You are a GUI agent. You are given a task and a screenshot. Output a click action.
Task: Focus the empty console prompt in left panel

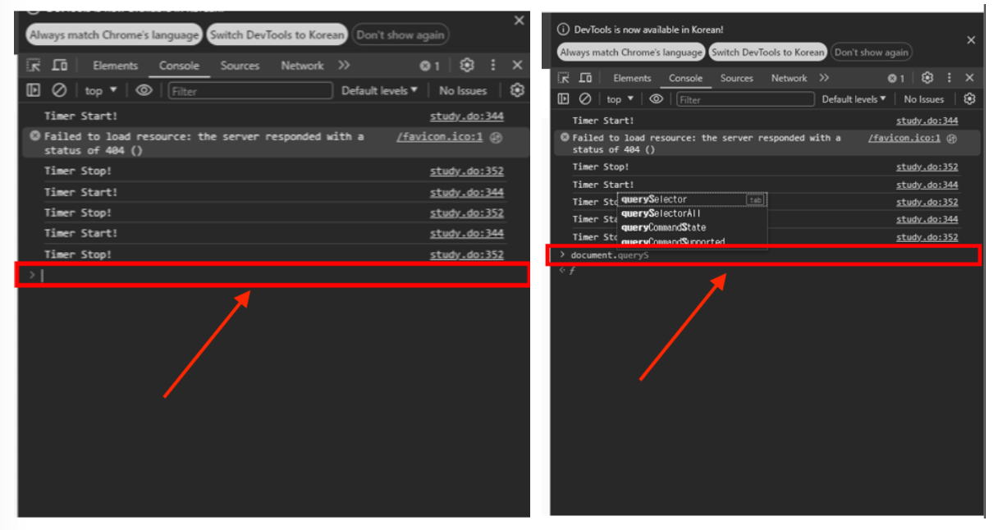click(273, 275)
